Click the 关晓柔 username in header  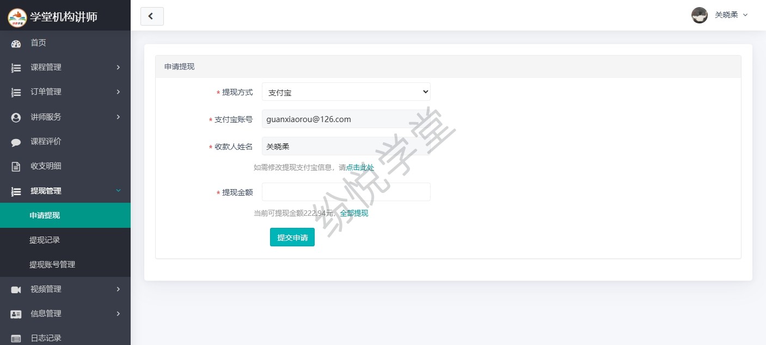pyautogui.click(x=726, y=15)
